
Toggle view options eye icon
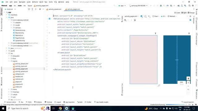[125, 20]
